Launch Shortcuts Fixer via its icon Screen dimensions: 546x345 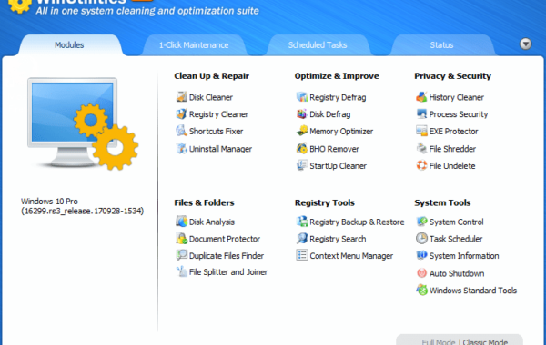click(181, 131)
